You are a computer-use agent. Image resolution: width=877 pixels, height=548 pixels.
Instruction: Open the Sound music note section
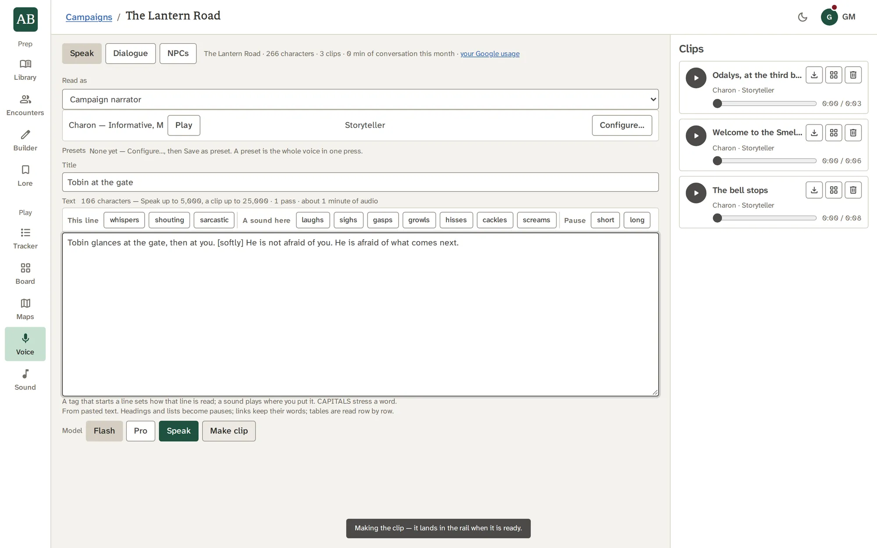pyautogui.click(x=25, y=380)
